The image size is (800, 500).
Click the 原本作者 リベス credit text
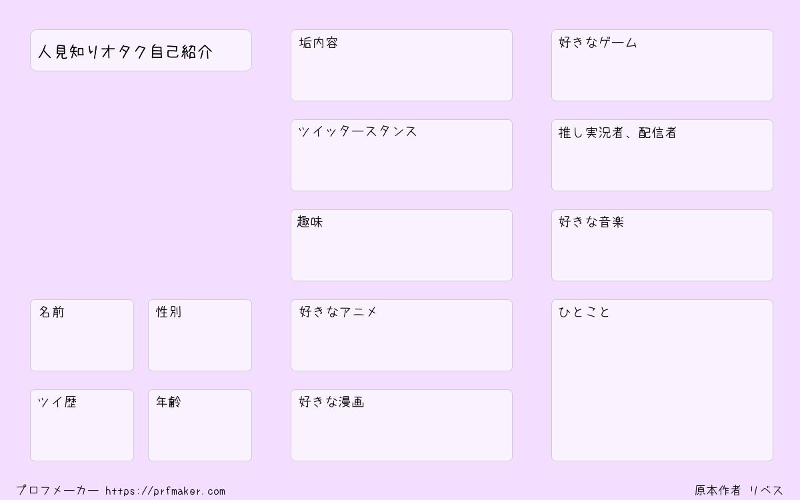(739, 491)
